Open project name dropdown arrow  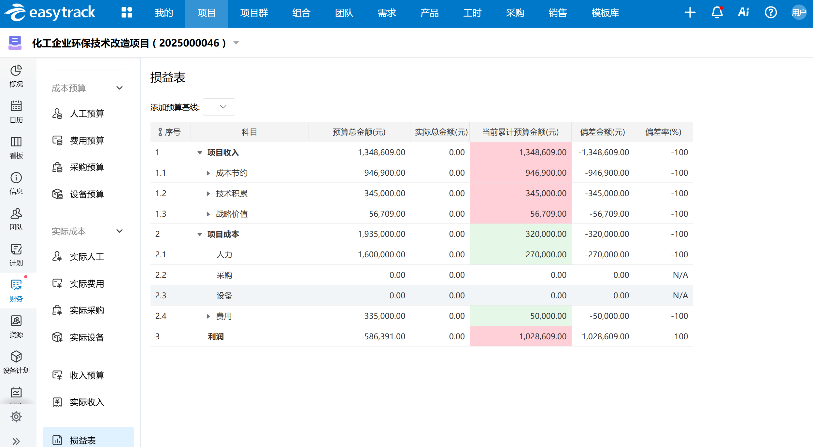[236, 43]
